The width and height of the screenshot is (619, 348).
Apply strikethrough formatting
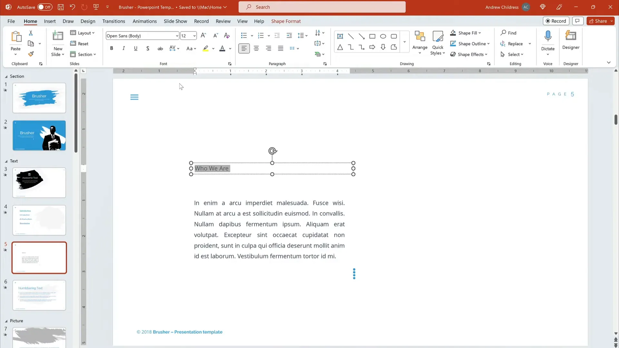160,48
